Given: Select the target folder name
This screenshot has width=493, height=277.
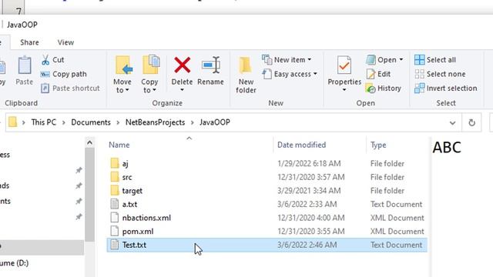Looking at the screenshot, I should [132, 191].
